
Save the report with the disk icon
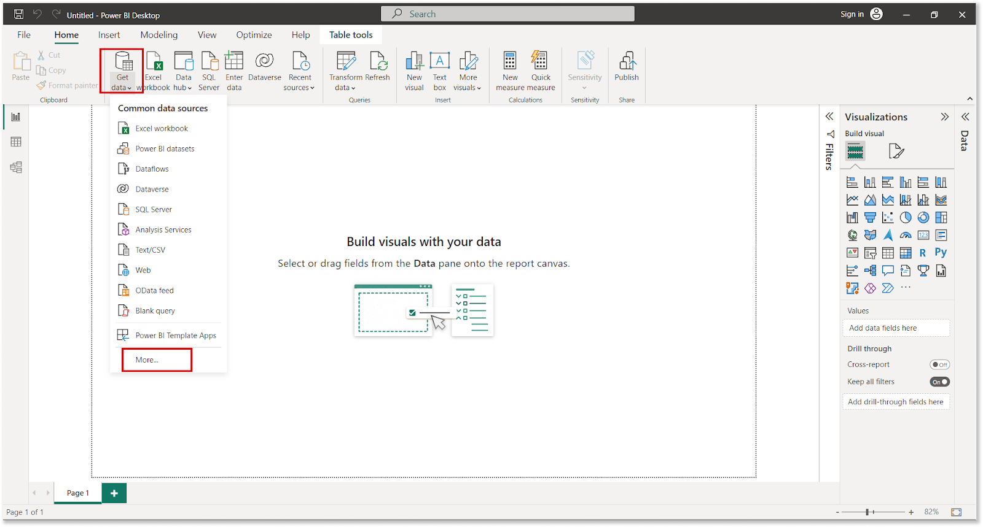click(18, 14)
